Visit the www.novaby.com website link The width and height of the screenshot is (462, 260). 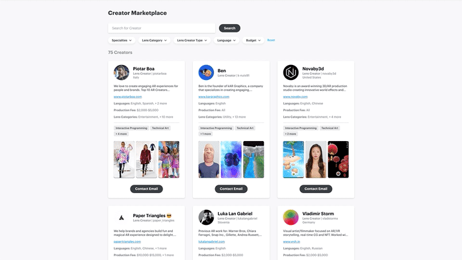click(295, 97)
